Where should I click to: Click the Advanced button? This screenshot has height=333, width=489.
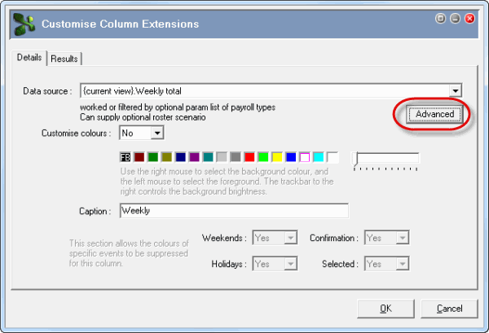click(434, 114)
